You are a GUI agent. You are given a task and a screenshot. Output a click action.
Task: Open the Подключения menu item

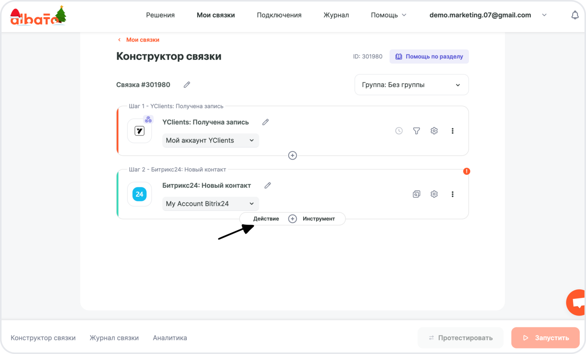click(x=279, y=15)
